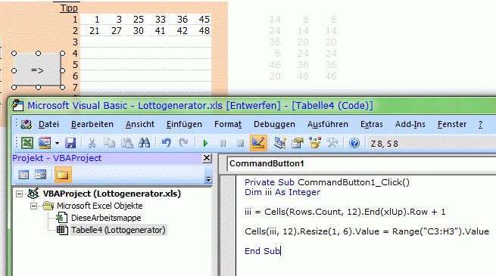
Task: Click the Cut scissors icon
Action: tap(92, 144)
